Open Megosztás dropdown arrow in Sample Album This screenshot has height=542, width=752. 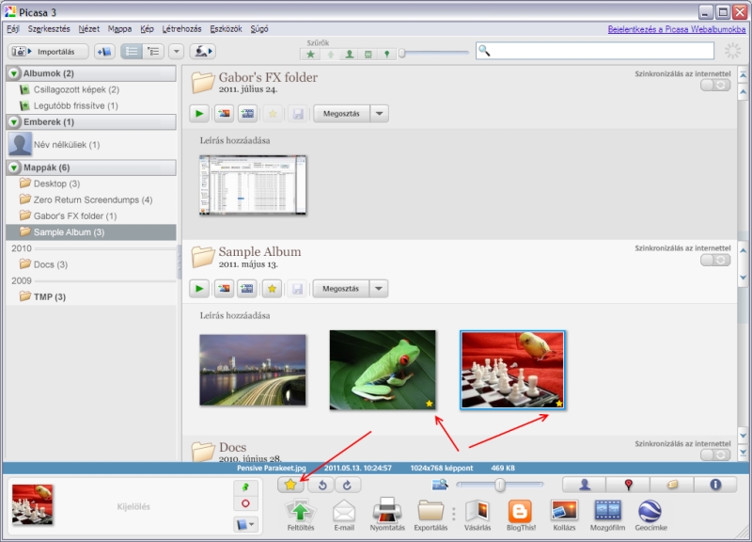point(379,289)
